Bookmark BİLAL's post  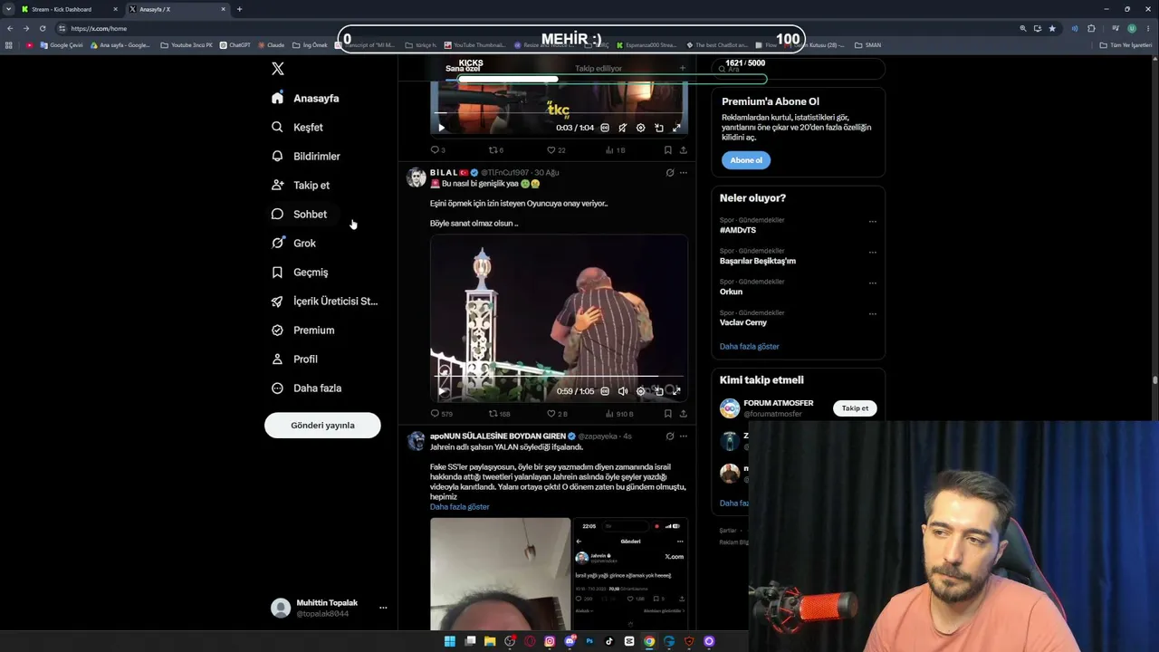pyautogui.click(x=668, y=414)
